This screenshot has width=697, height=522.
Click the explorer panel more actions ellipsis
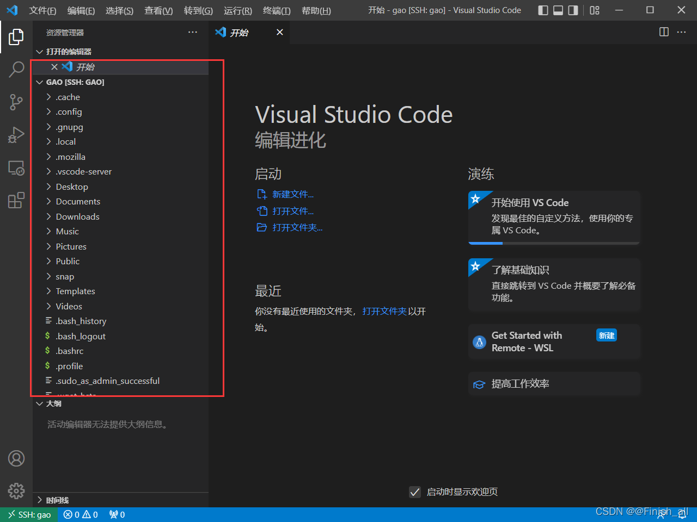point(193,33)
